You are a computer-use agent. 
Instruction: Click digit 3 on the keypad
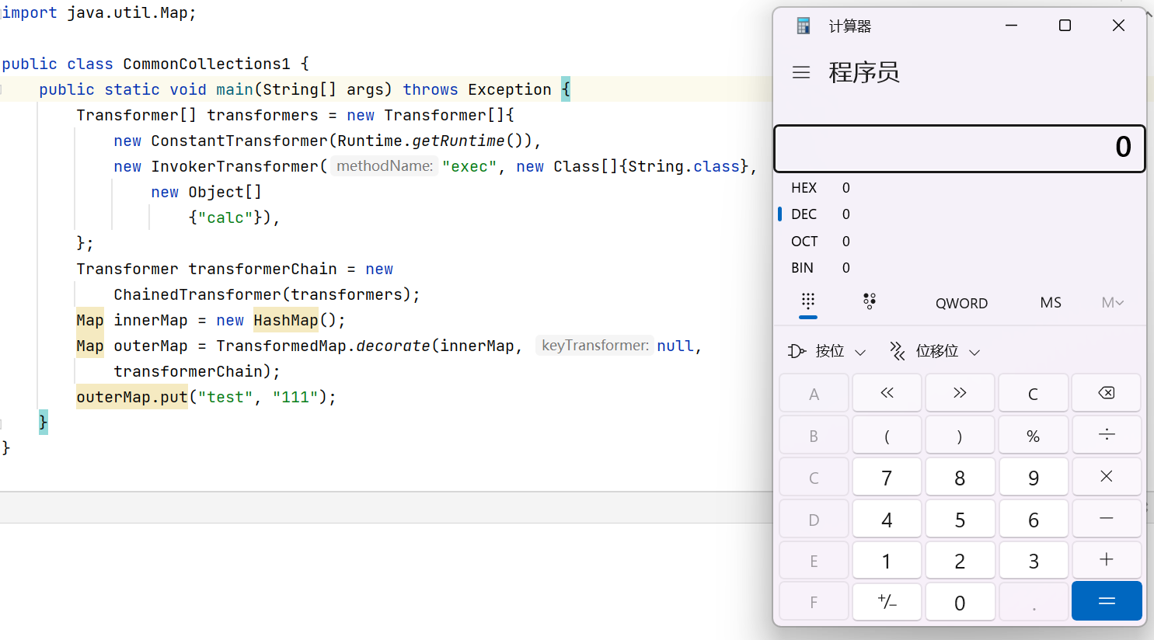tap(1033, 560)
